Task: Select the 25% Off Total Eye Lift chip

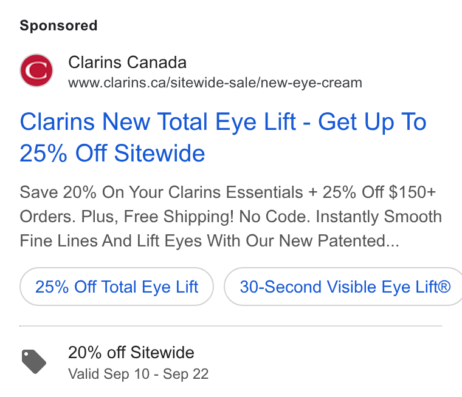Action: 117,287
